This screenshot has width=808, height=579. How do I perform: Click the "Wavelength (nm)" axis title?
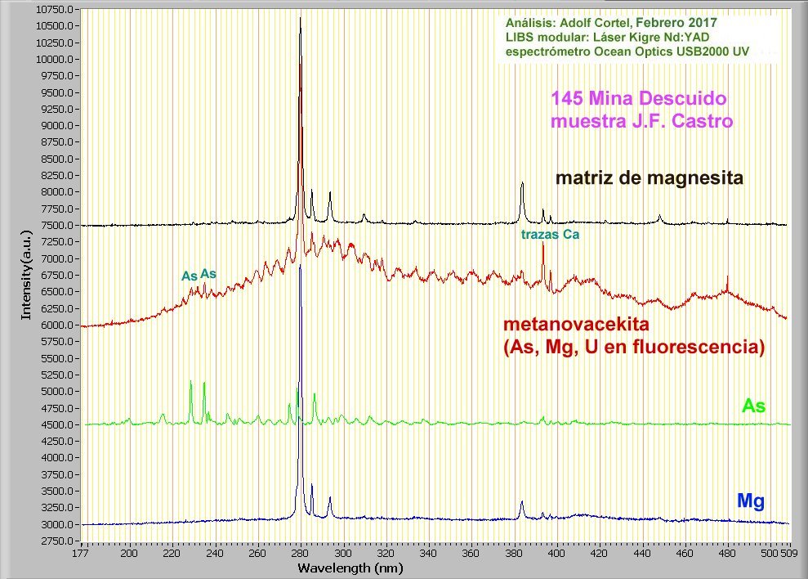(x=350, y=568)
